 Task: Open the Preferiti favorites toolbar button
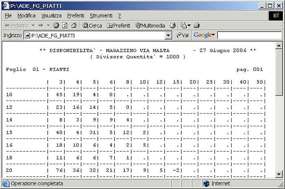(x=118, y=25)
